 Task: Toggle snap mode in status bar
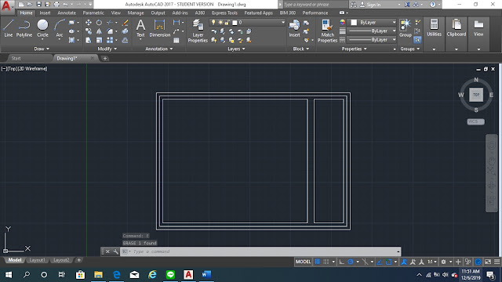(x=326, y=262)
